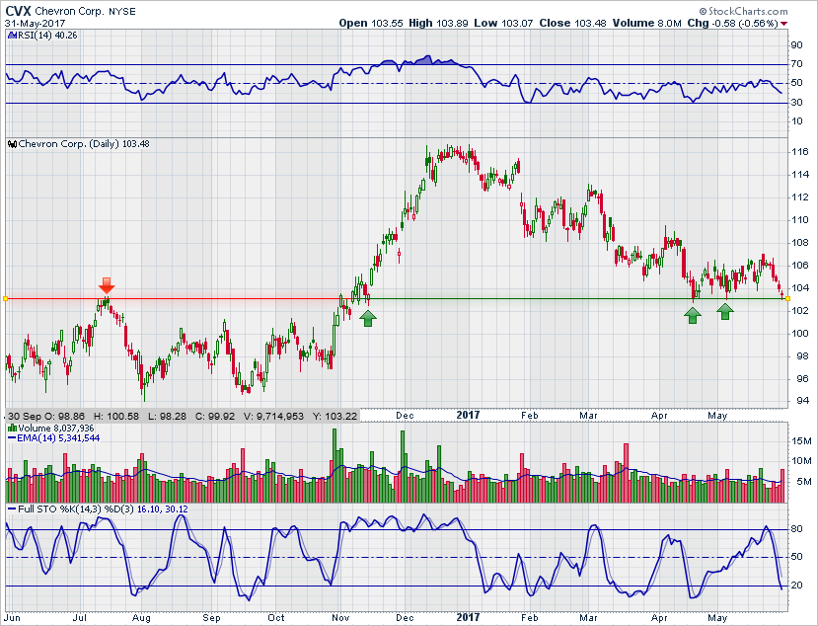Click the Nov month label
This screenshot has width=818, height=626.
(x=340, y=618)
